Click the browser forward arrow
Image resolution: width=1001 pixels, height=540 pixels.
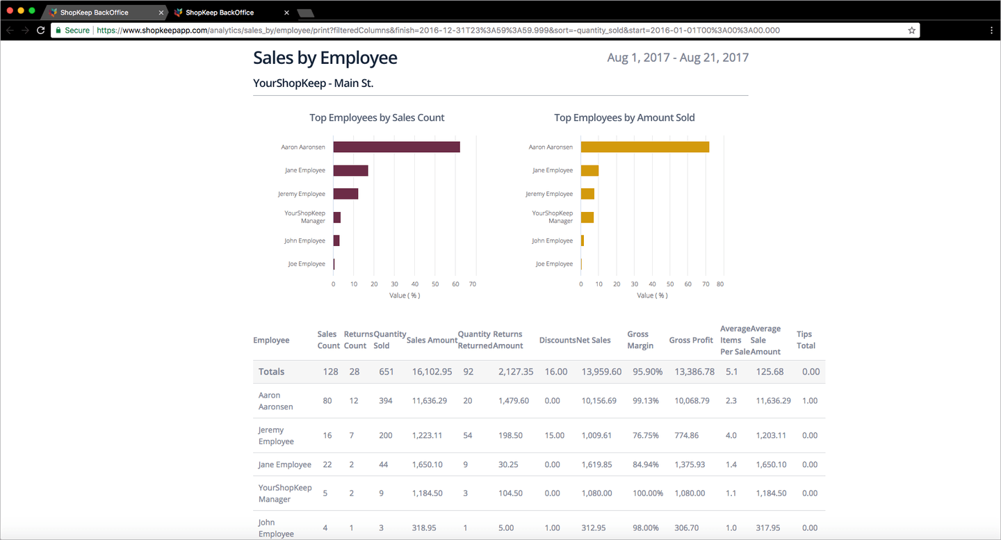point(25,31)
